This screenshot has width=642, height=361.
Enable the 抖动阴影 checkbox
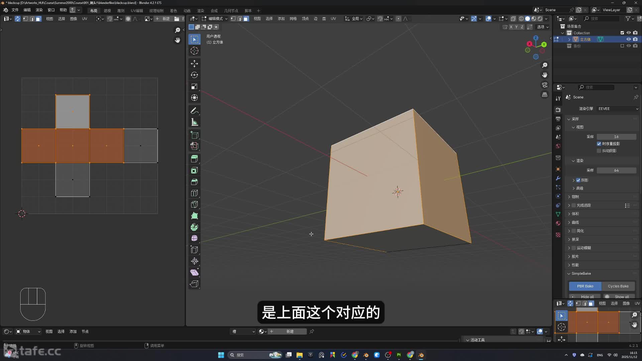599,151
